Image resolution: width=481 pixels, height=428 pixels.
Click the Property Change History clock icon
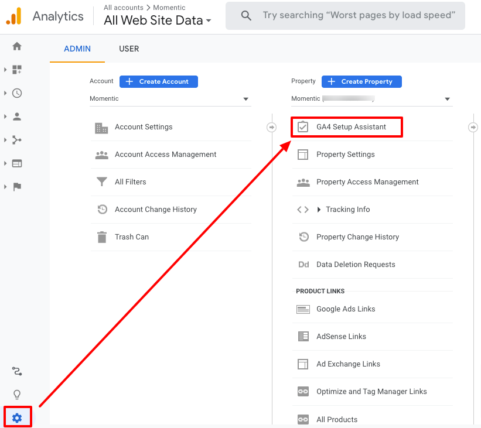(x=303, y=237)
